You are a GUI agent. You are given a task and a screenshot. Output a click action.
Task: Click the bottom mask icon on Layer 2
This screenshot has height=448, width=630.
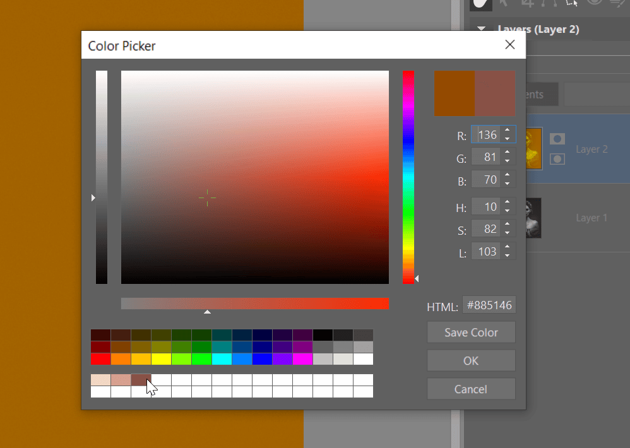coord(557,159)
